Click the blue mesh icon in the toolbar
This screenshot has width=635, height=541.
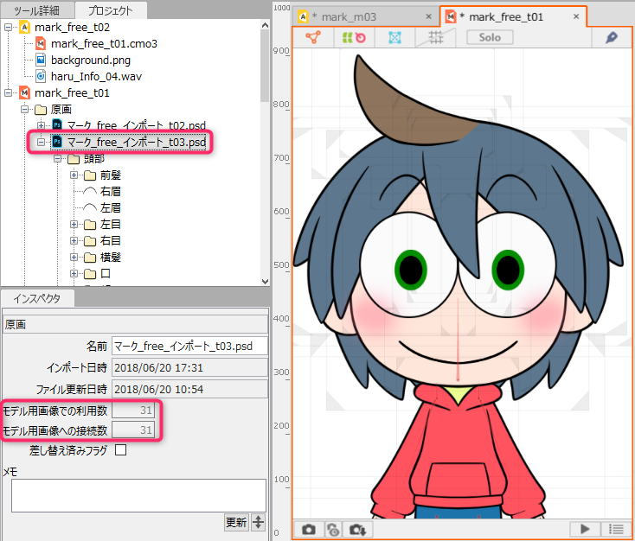[x=394, y=37]
